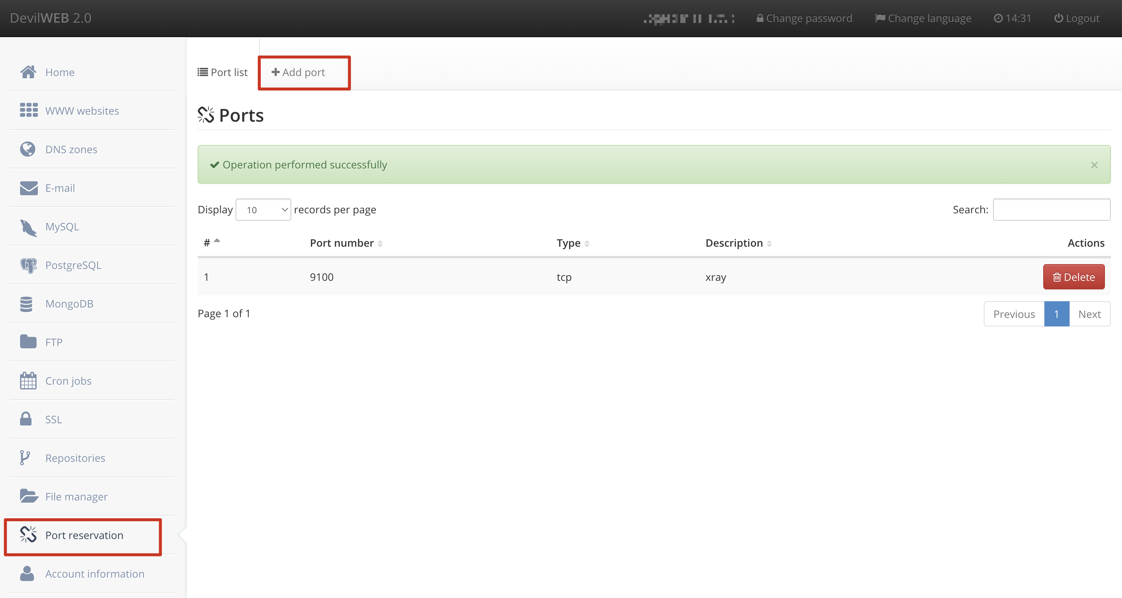
Task: Click the Home house icon in sidebar
Action: pos(28,72)
